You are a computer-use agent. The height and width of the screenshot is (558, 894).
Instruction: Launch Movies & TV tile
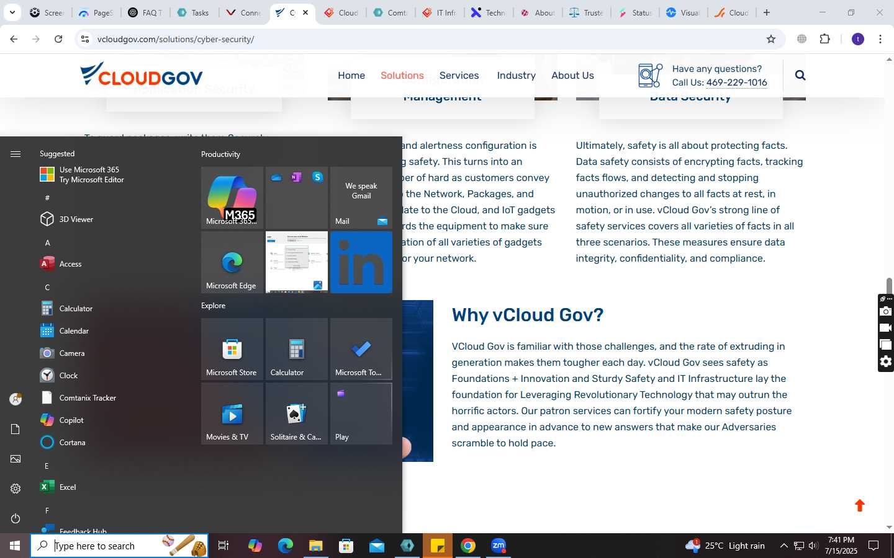click(x=232, y=414)
